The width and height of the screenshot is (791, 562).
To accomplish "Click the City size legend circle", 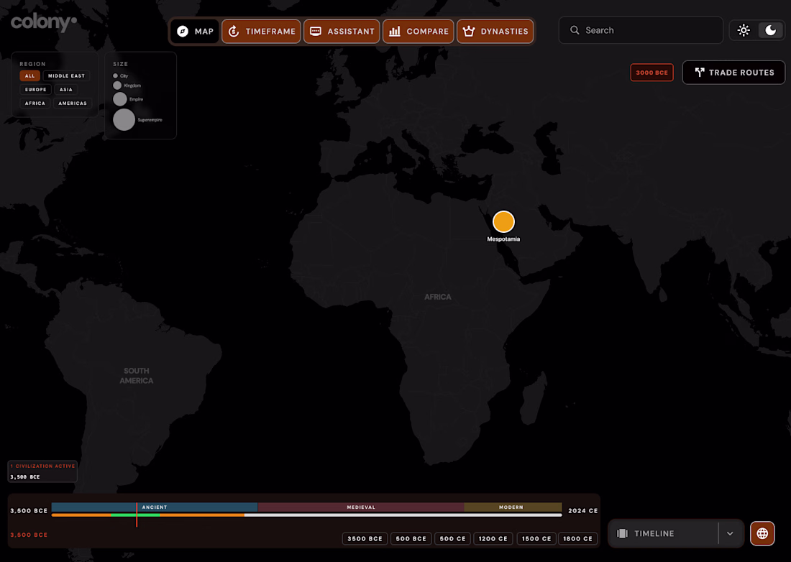I will pos(115,75).
